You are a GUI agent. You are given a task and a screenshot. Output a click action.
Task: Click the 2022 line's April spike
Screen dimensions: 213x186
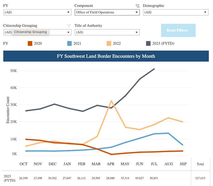111,101
